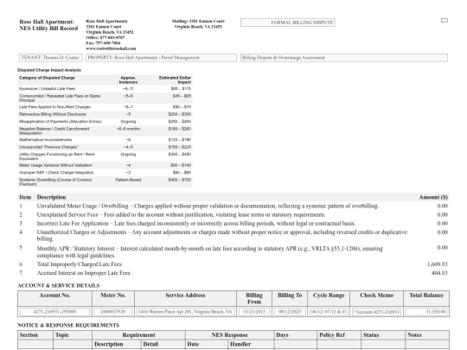Click the 'Category of Disputed Charge' column header
The width and height of the screenshot is (467, 350).
coord(47,78)
